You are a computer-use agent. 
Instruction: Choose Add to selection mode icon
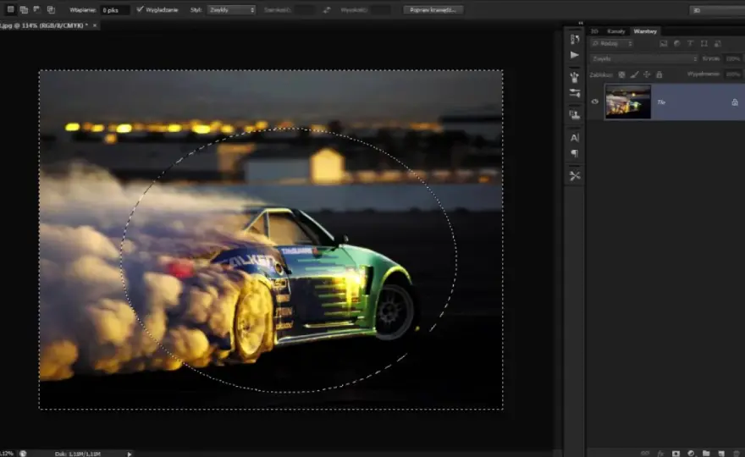(x=24, y=9)
